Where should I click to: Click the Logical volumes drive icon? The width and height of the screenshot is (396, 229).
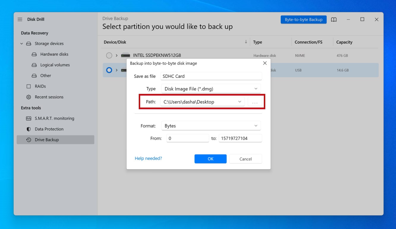[34, 65]
